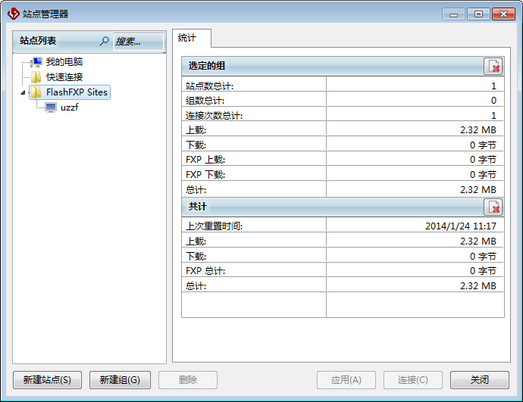Viewport: 523px width, 402px height.
Task: Select the uzzf site entry
Action: click(x=70, y=108)
